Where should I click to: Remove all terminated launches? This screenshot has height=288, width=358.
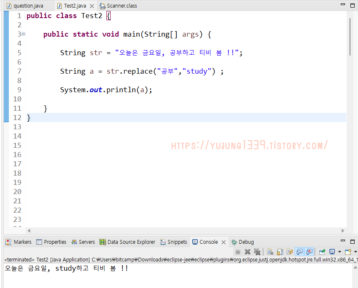[257, 252]
